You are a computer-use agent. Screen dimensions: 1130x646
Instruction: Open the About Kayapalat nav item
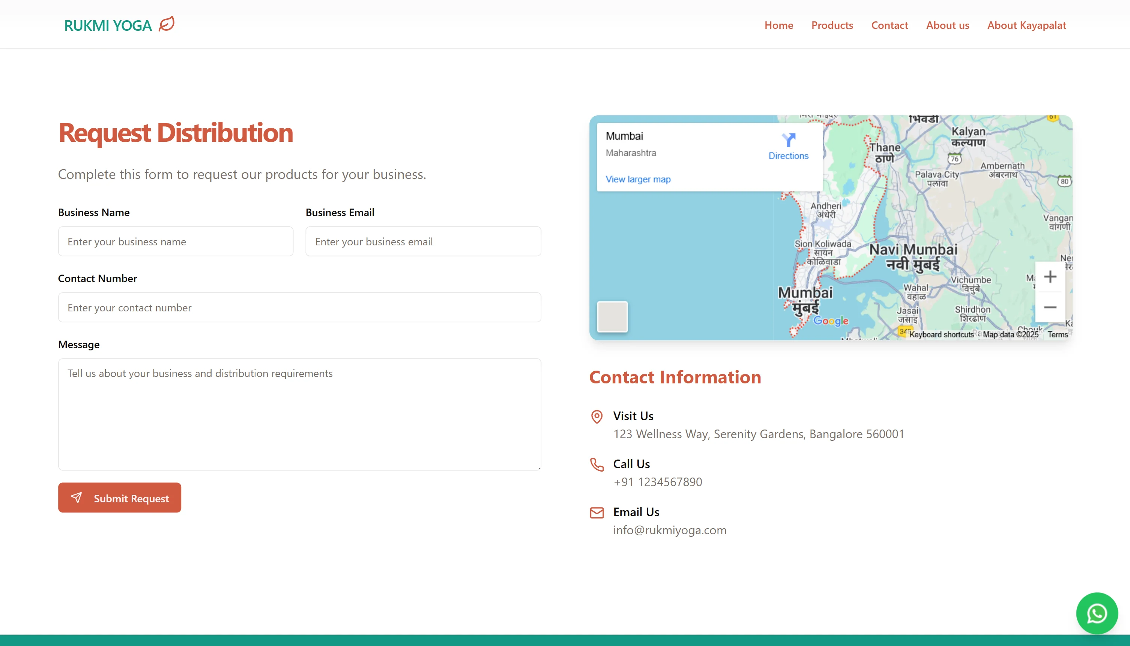point(1026,25)
